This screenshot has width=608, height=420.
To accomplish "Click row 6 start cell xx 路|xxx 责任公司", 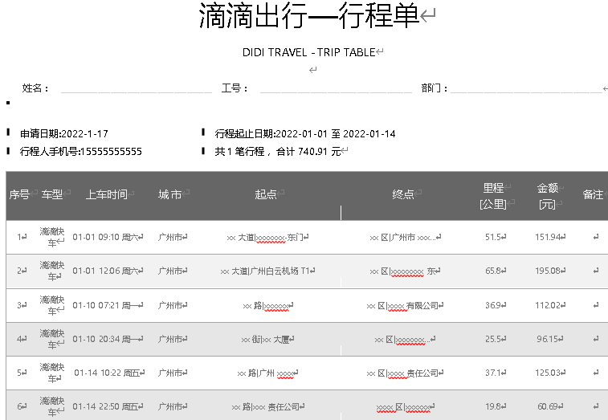I will (265, 407).
